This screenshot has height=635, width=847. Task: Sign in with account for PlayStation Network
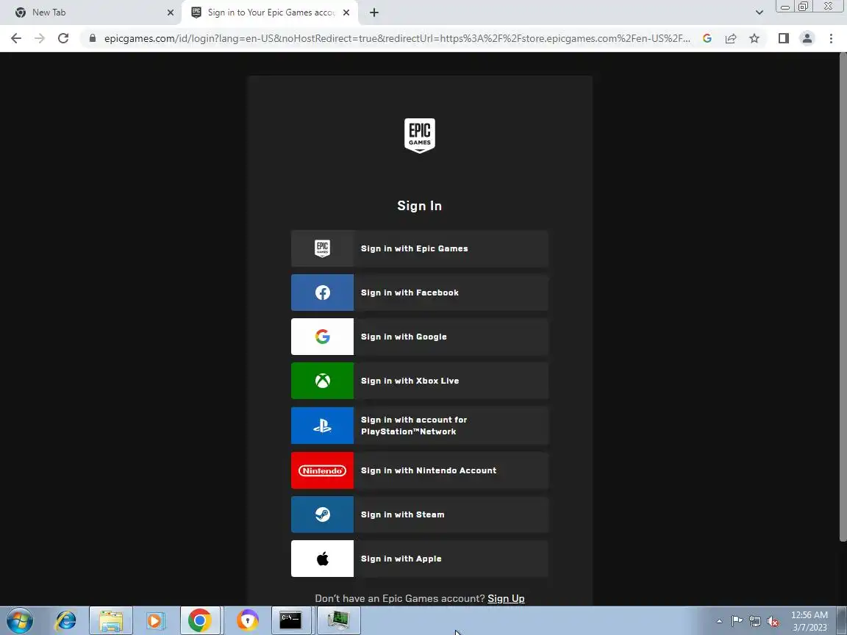[420, 426]
